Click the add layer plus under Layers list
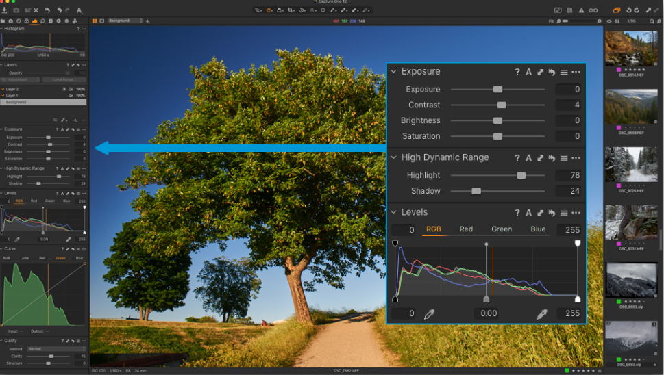 coord(75,120)
